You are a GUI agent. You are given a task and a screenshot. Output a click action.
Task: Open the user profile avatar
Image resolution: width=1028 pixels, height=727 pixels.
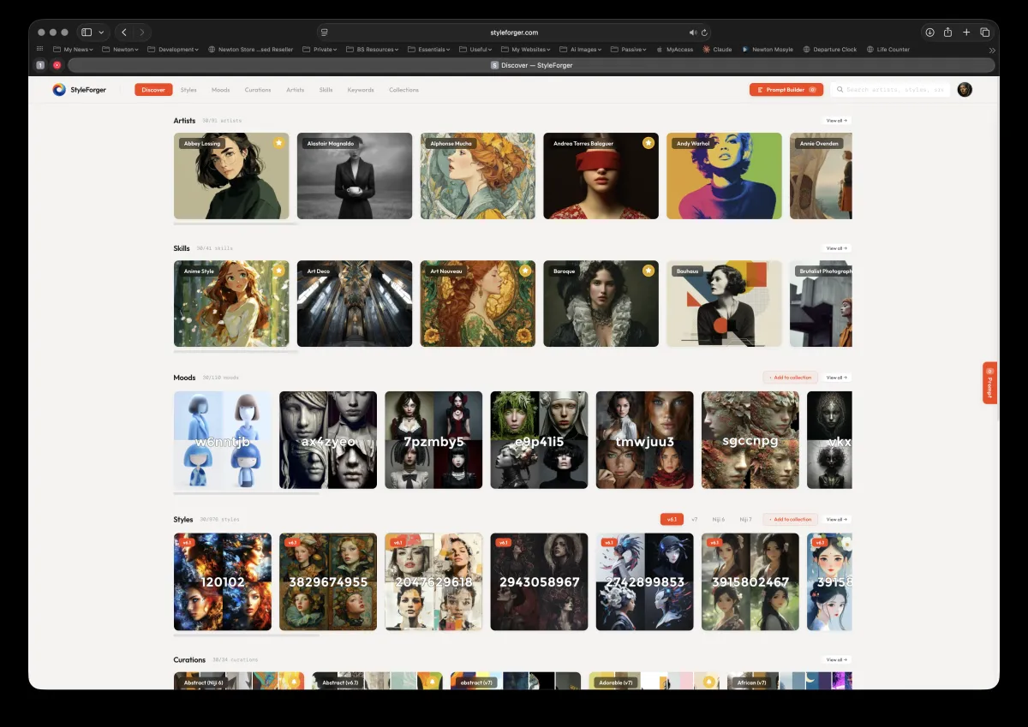965,90
